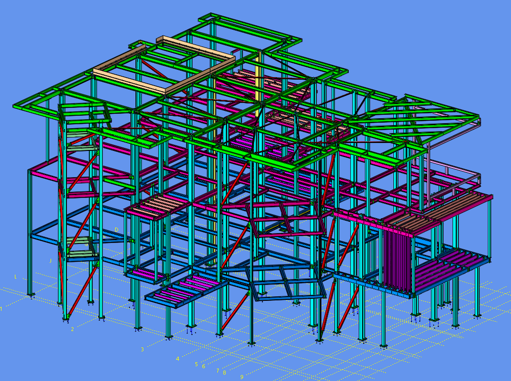Click grid line label 9
The height and width of the screenshot is (381, 511).
[242, 377]
